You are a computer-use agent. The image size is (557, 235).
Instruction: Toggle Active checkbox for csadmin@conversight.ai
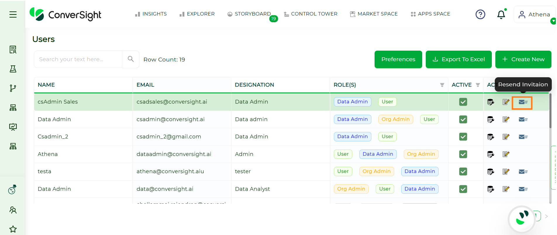463,119
